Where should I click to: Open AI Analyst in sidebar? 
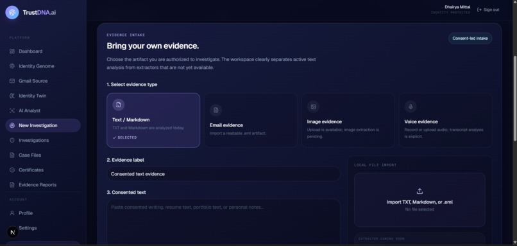[x=43, y=110]
